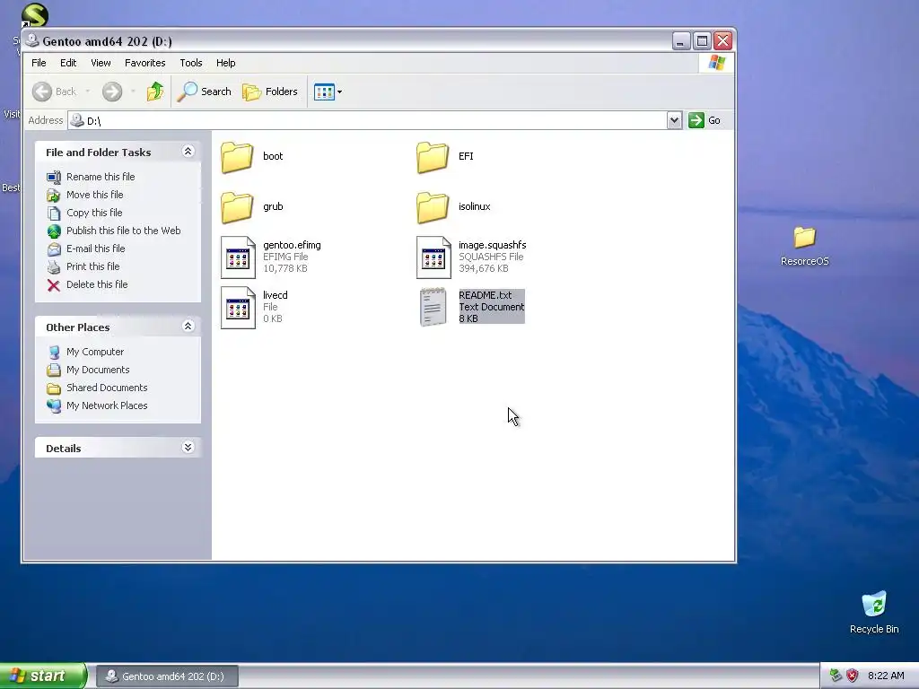Click the Windows Start button
The height and width of the screenshot is (689, 919).
pyautogui.click(x=43, y=676)
